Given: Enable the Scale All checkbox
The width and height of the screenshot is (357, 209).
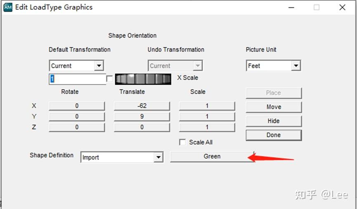Looking at the screenshot, I should pyautogui.click(x=182, y=142).
